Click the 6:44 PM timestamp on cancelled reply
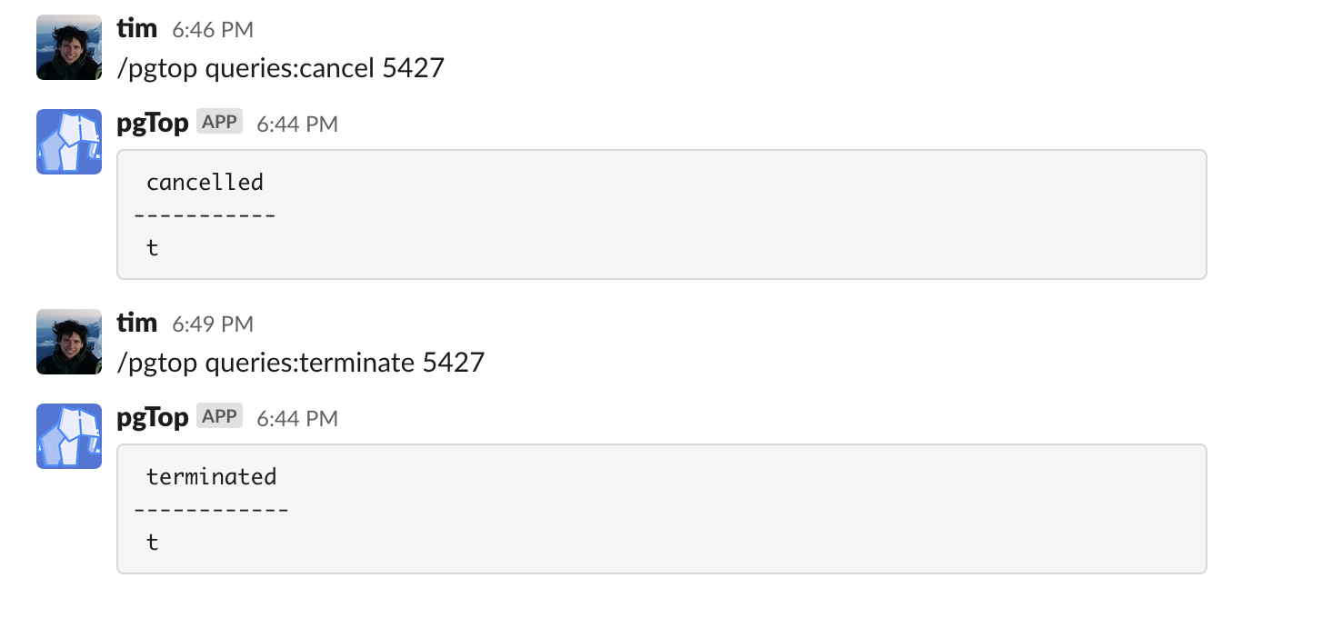Image resolution: width=1322 pixels, height=618 pixels. (x=297, y=125)
